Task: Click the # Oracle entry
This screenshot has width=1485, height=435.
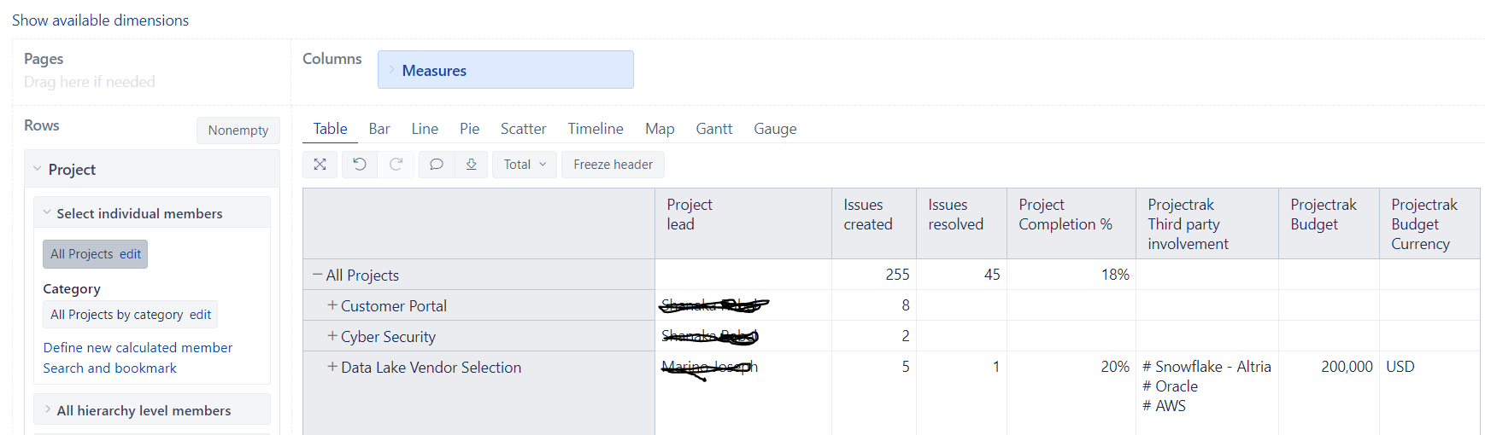Action: click(1170, 386)
